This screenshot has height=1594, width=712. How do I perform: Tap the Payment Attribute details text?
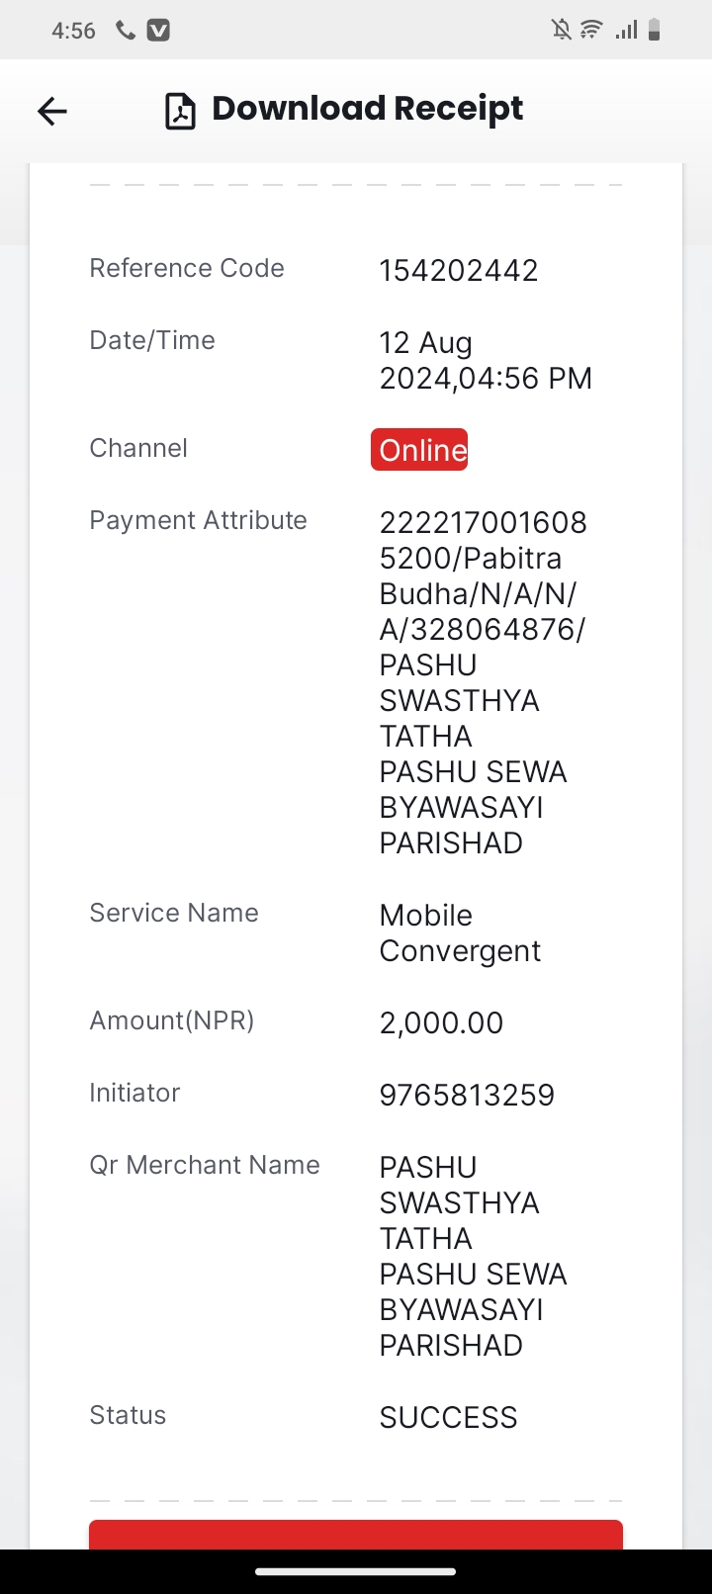click(484, 682)
